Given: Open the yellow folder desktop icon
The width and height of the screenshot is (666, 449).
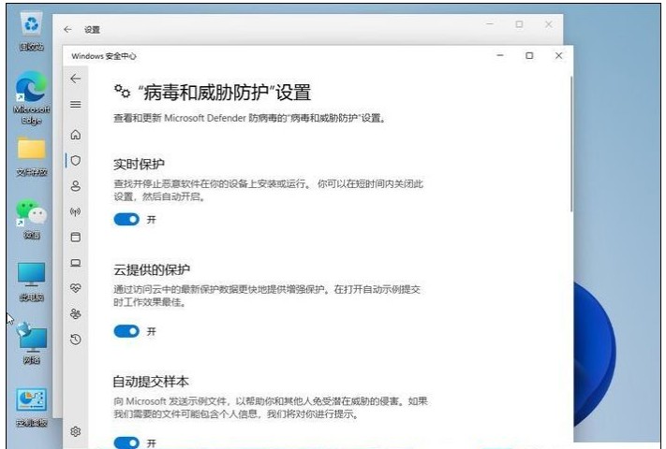Looking at the screenshot, I should pyautogui.click(x=32, y=156).
